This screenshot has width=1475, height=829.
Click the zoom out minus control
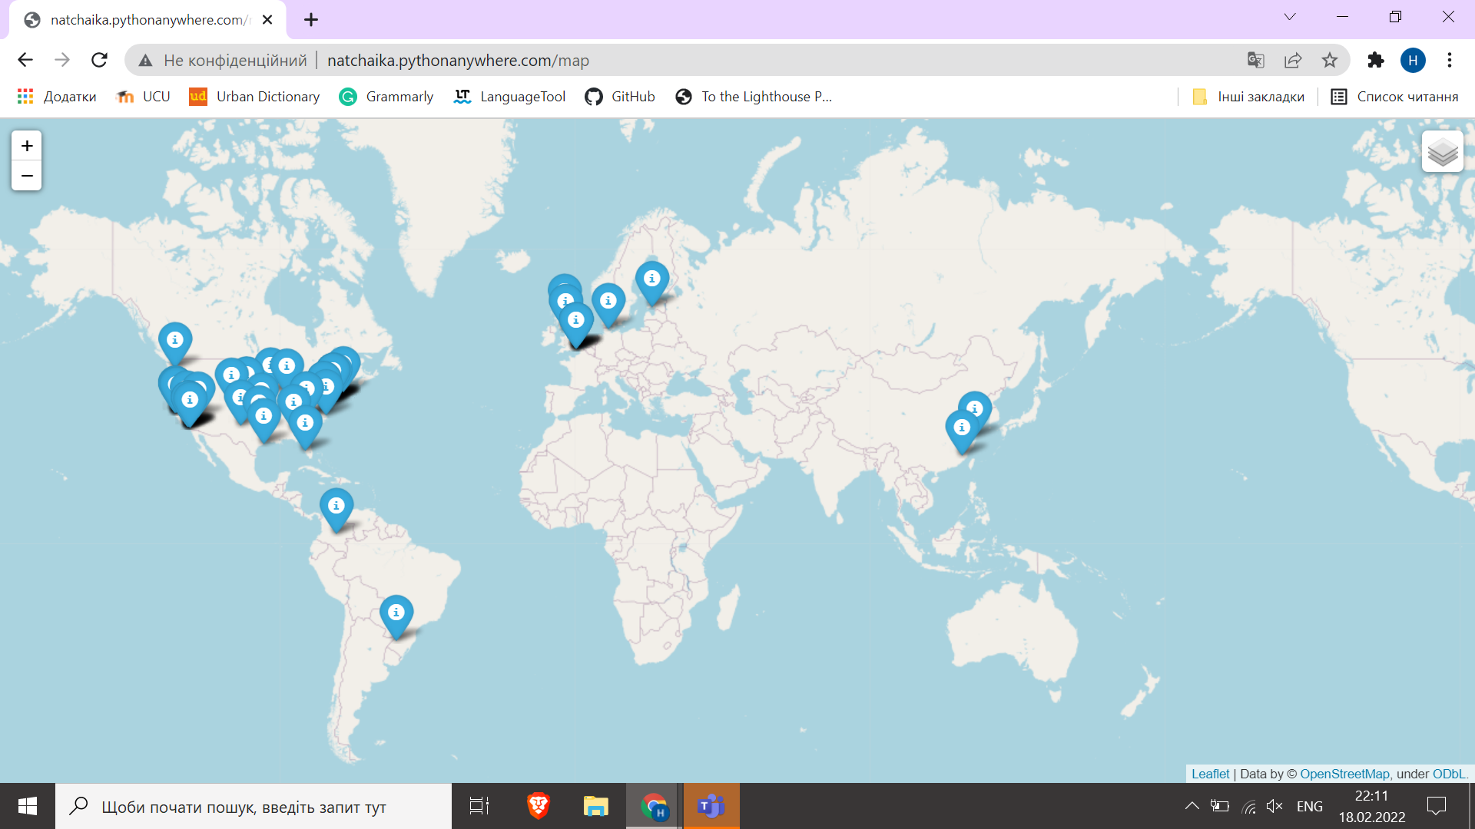(x=26, y=176)
